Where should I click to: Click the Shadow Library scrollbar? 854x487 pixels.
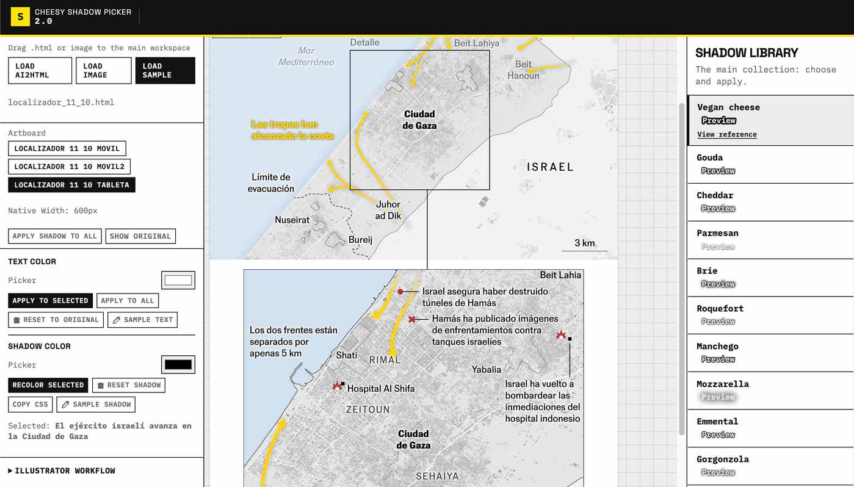(x=682, y=269)
